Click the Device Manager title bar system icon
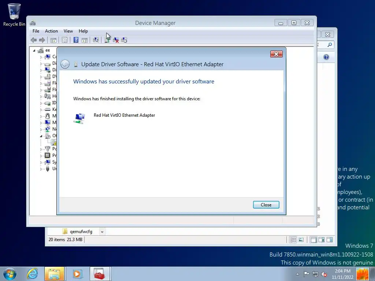The height and width of the screenshot is (281, 375). coord(33,23)
